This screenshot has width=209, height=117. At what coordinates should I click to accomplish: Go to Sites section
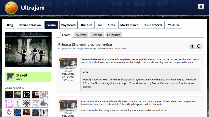pyautogui.click(x=111, y=25)
